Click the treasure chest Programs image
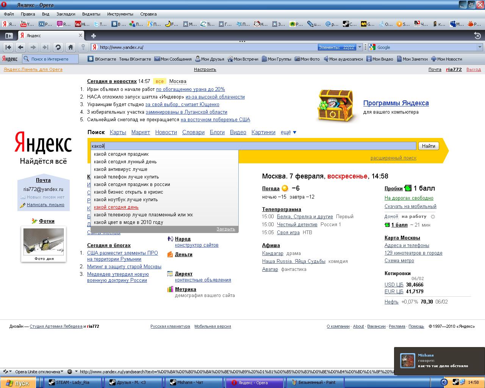485x388 pixels. [x=336, y=105]
